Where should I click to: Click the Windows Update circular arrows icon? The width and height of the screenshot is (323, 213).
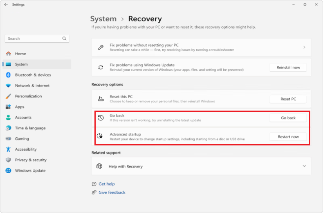[9, 170]
